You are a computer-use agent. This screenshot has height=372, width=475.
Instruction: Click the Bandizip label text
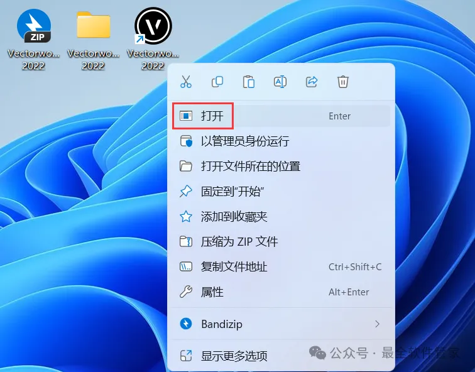(x=222, y=324)
